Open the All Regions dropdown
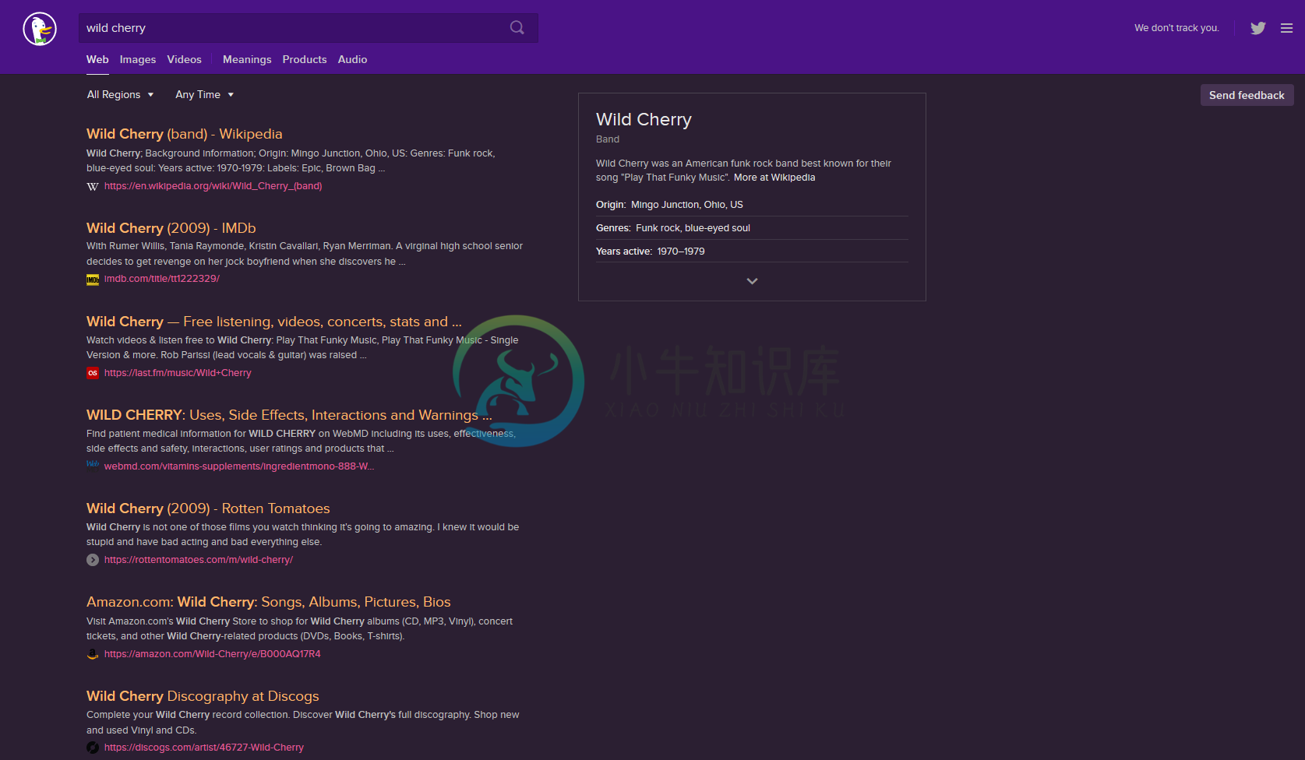 121,95
